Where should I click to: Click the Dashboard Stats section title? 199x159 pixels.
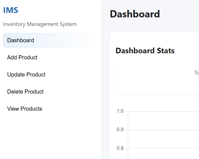145,51
